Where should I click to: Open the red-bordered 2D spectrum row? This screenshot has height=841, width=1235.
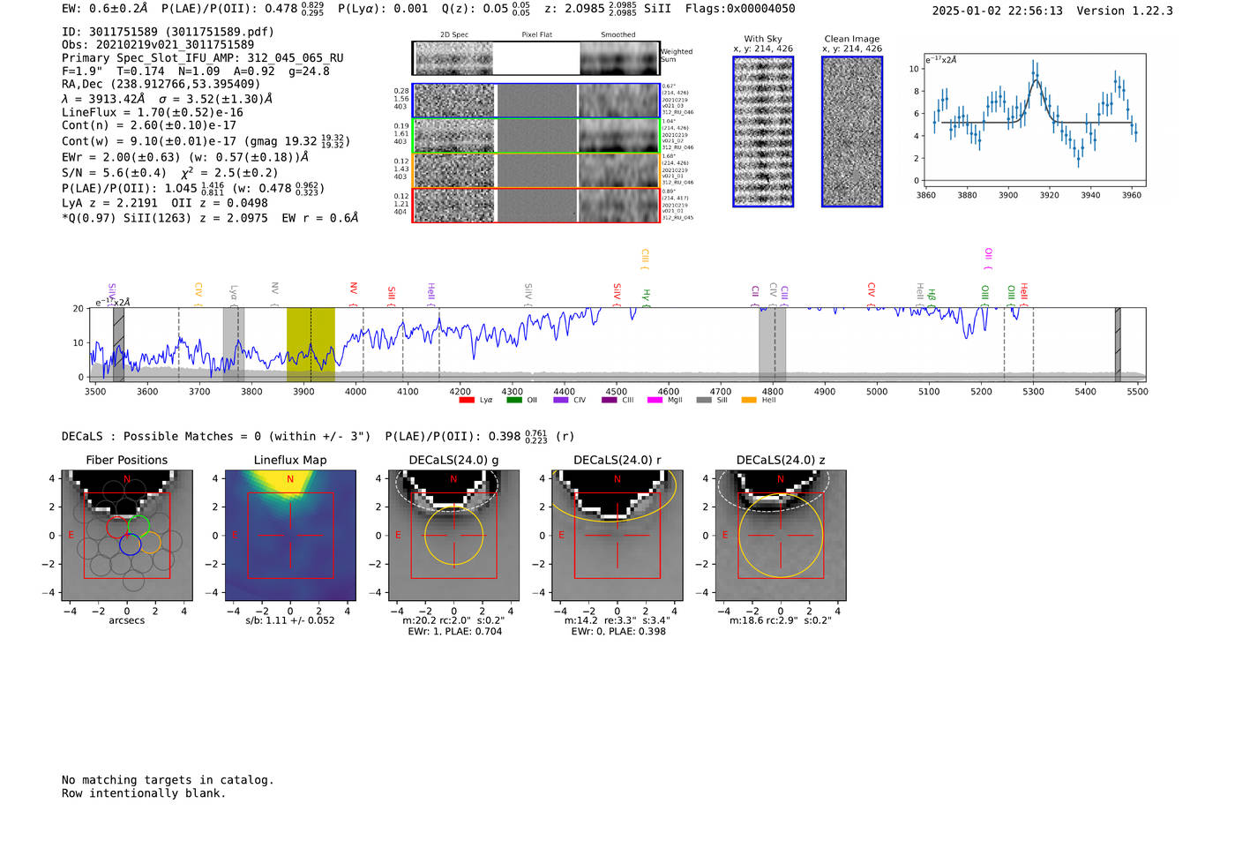tap(536, 205)
